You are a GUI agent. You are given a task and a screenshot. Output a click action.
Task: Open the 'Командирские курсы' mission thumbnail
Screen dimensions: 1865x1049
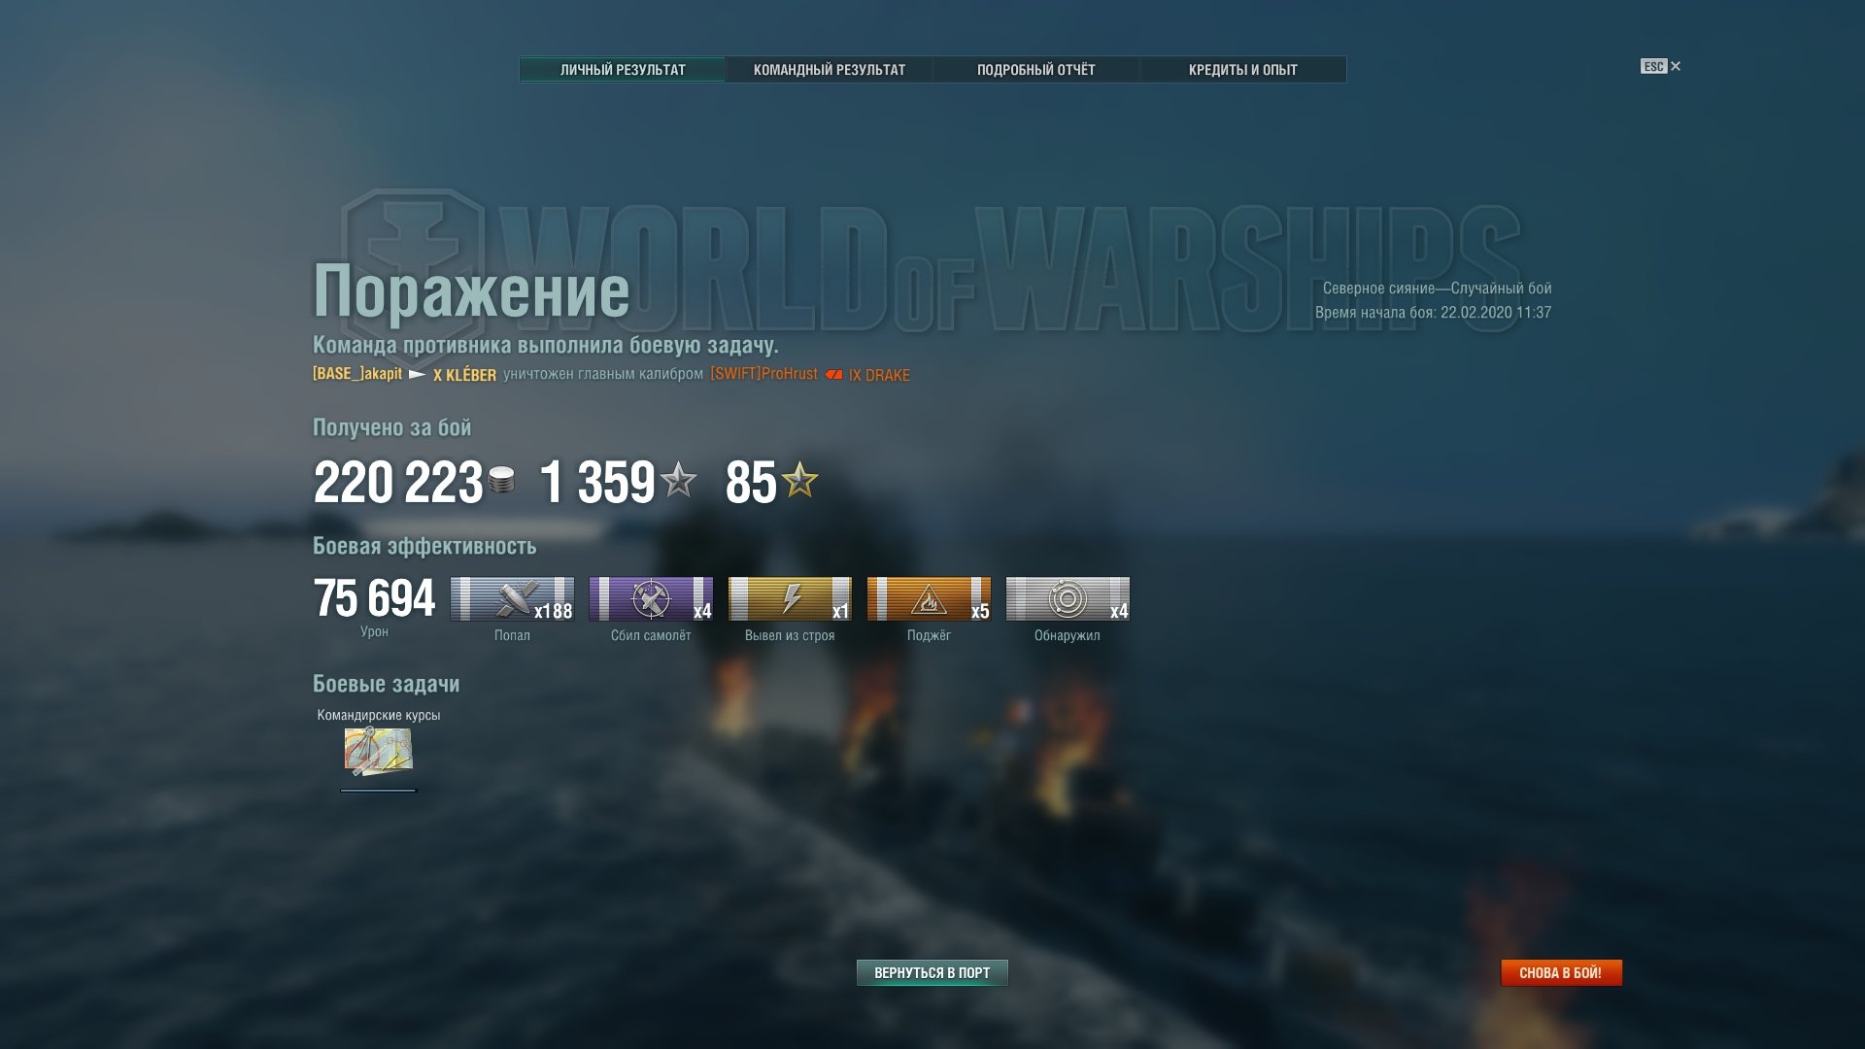click(378, 751)
